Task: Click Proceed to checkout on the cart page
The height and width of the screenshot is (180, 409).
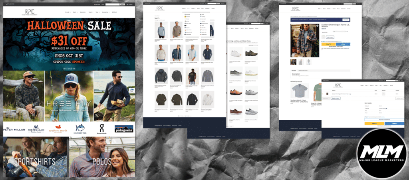Action: (x=384, y=120)
